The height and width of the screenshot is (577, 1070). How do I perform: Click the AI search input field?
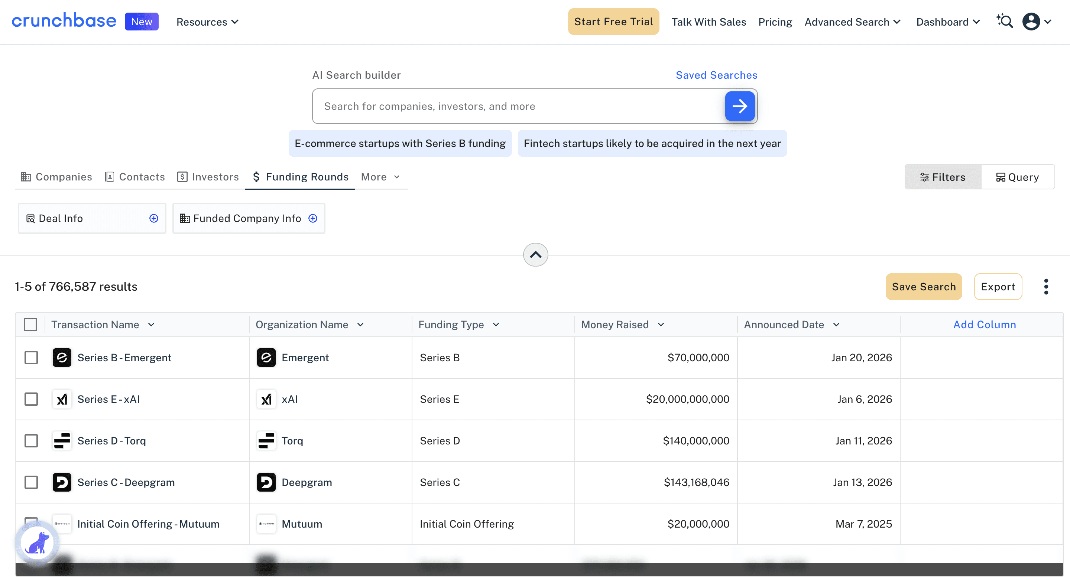pyautogui.click(x=478, y=106)
